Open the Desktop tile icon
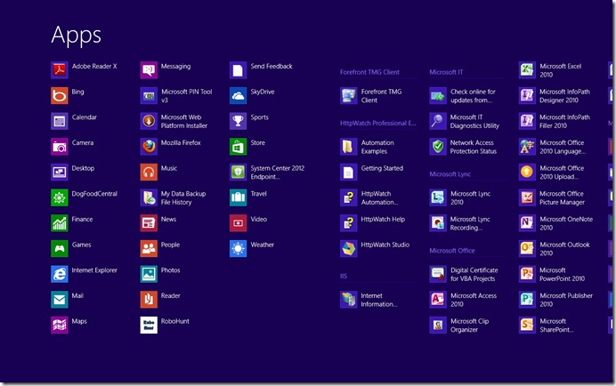The height and width of the screenshot is (386, 616). 60,173
